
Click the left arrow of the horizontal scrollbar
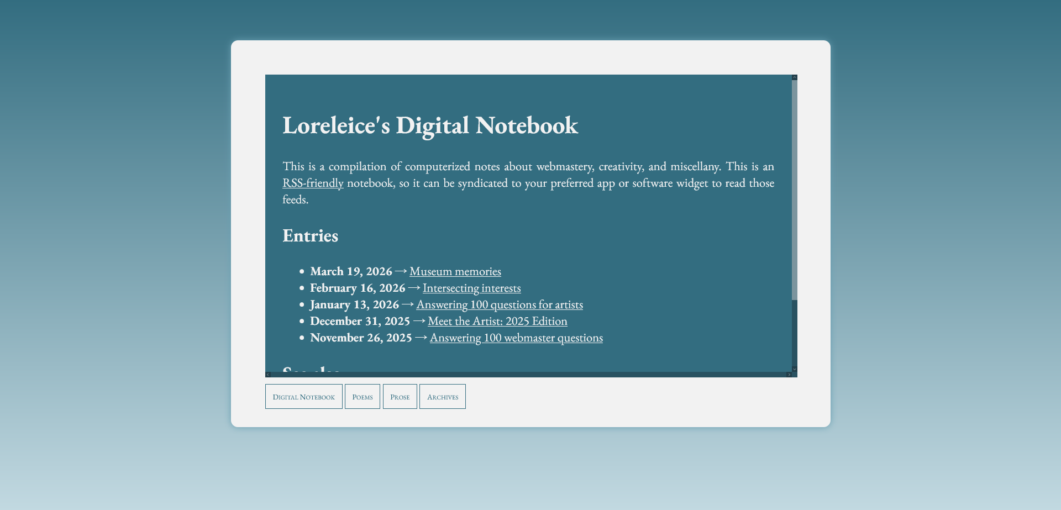[x=269, y=374]
